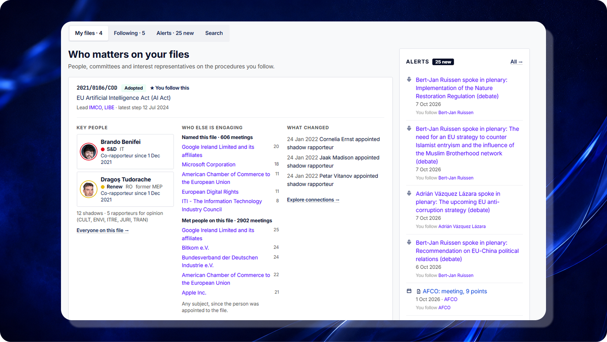Open American Chamber of Commerce link with 22 meetings
This screenshot has width=607, height=342.
(226, 279)
